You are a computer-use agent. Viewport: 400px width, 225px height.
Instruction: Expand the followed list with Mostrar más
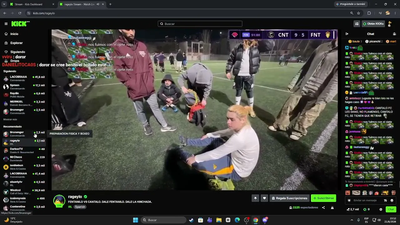(x=10, y=119)
